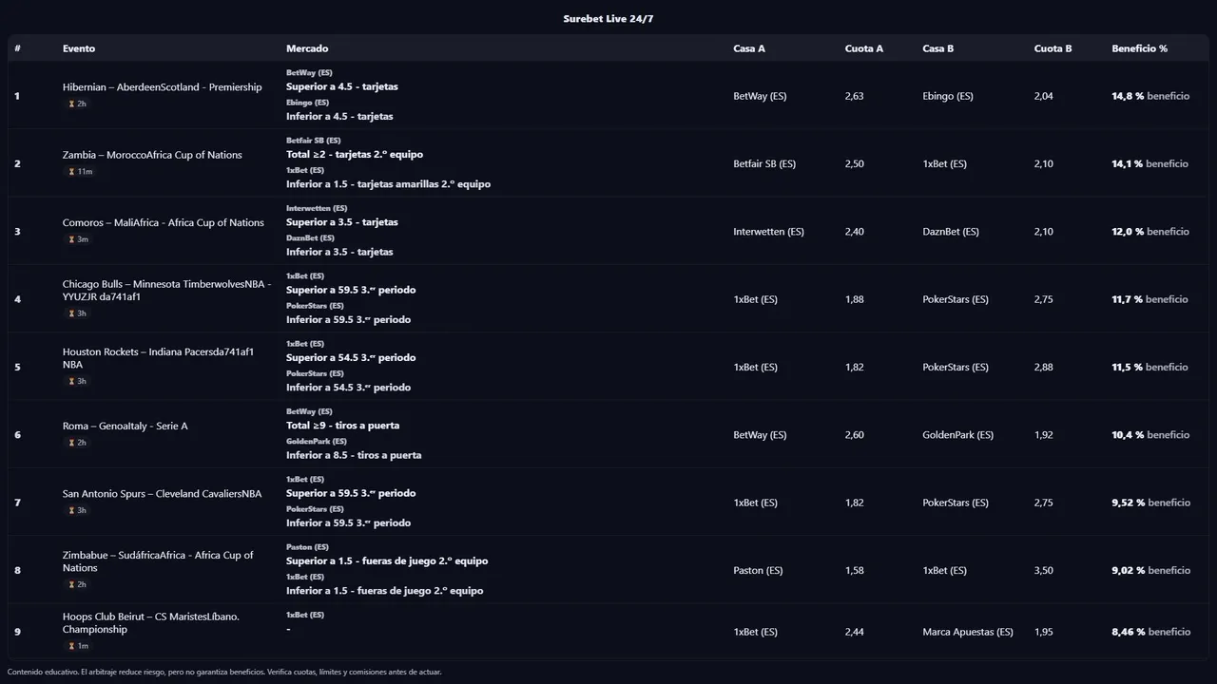
Task: Click the hourglass icon under Zambia – Morocco
Action: pyautogui.click(x=71, y=172)
